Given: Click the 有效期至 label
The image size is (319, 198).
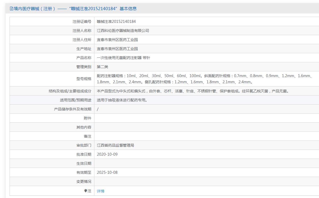Looking at the screenshot, I should point(84,172).
